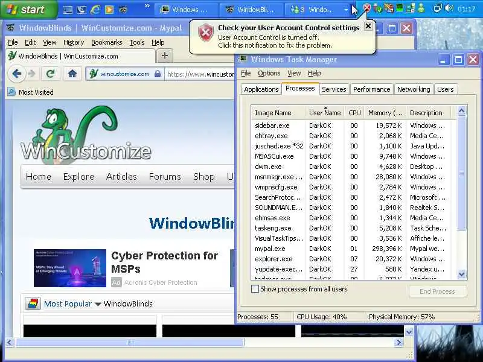Click the Home button in Mypal
Viewport: 483px width, 362px height.
pyautogui.click(x=72, y=74)
